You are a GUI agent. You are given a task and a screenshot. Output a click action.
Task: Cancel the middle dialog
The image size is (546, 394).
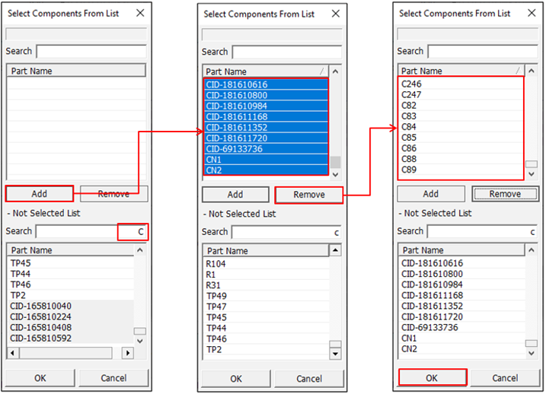click(x=309, y=378)
